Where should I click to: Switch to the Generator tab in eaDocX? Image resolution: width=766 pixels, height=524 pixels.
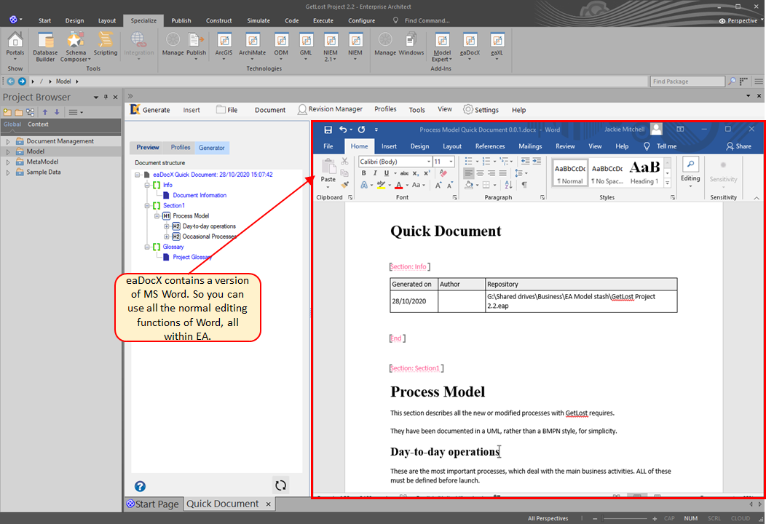(x=212, y=148)
